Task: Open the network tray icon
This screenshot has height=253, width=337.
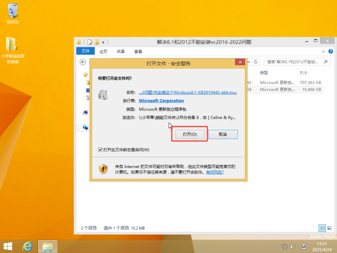Action: coord(285,247)
